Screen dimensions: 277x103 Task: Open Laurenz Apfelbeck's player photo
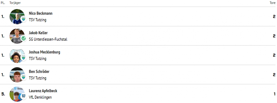click(x=17, y=94)
